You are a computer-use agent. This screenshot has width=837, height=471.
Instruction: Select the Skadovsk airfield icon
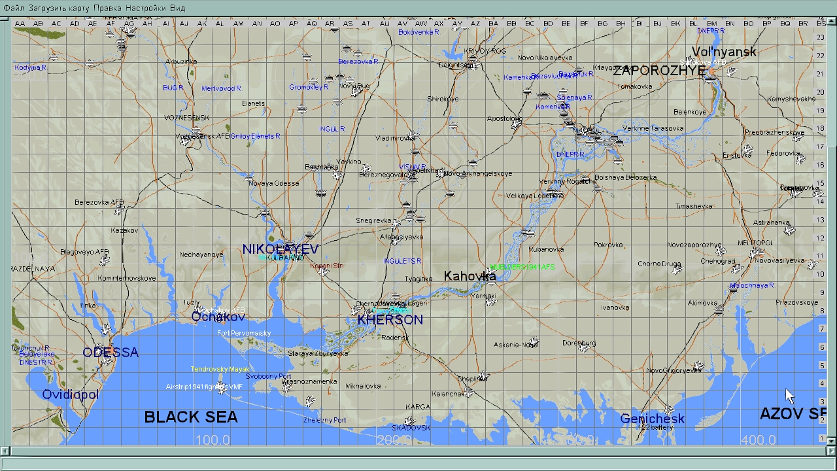click(x=409, y=421)
